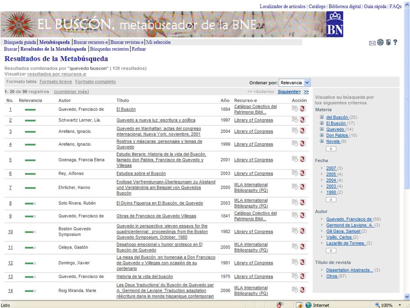The image size is (410, 308).
Task: Go to Siguiente results page
Action: [x=289, y=92]
